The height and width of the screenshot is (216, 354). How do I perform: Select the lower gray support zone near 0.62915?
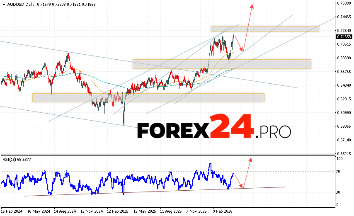pos(148,97)
